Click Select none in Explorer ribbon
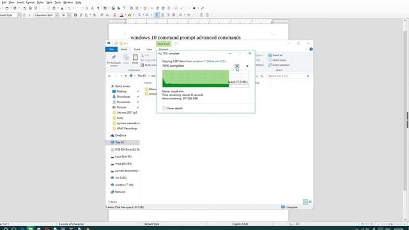409x230 pixels. pos(277,60)
